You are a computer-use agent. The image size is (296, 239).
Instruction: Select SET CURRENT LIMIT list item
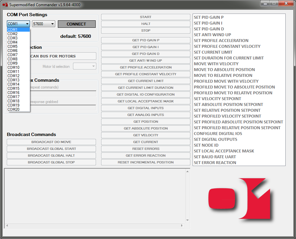pos(213,52)
